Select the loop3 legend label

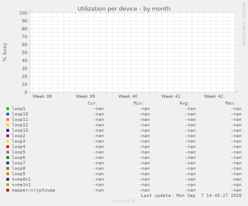click(x=19, y=141)
